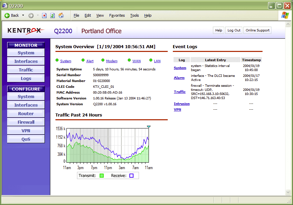Click the browser Back arrow icon
The image size is (293, 205).
pyautogui.click(x=7, y=15)
